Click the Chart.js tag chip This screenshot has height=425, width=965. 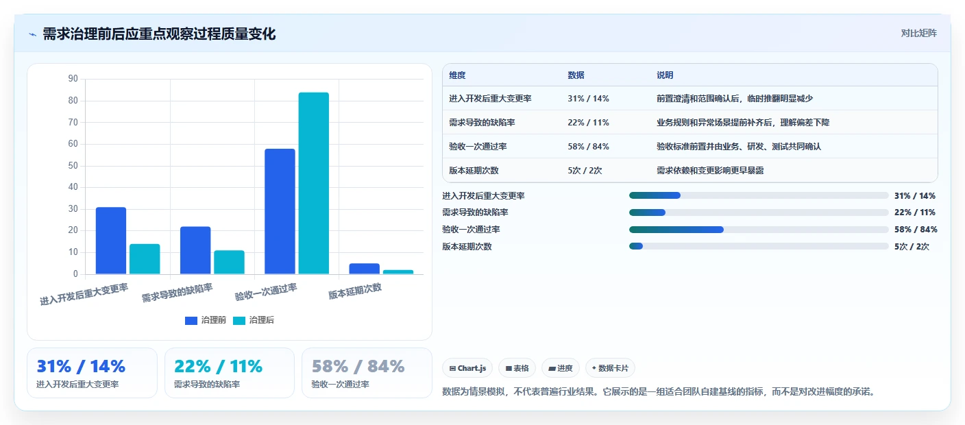pos(467,368)
